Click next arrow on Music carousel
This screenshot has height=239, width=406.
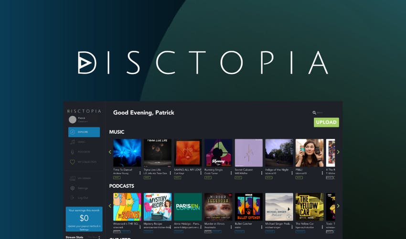[338, 152]
